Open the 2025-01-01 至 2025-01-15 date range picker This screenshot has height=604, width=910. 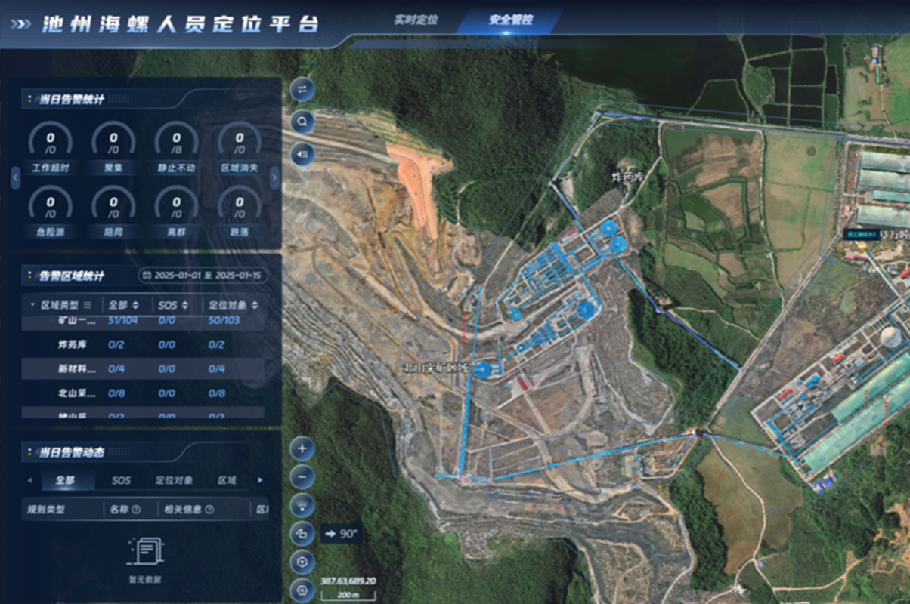203,276
